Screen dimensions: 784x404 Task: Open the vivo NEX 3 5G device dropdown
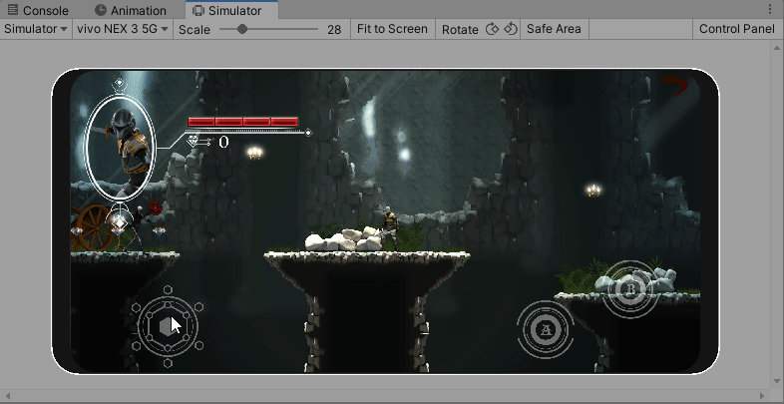click(x=123, y=29)
